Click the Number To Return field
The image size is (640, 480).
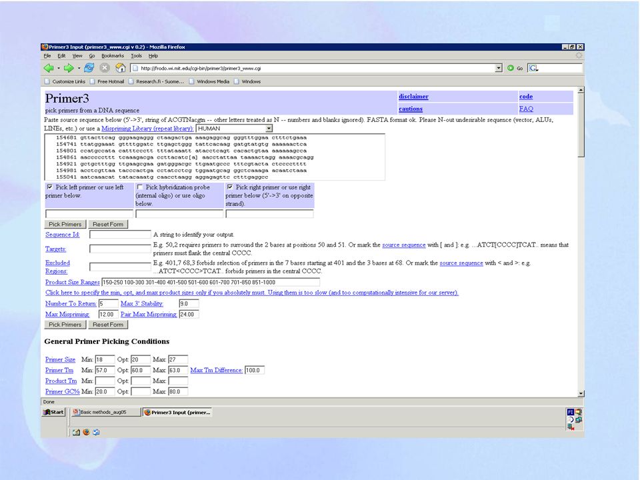tap(108, 304)
